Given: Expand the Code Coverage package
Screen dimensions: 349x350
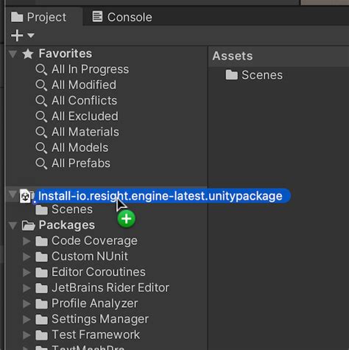Looking at the screenshot, I should point(27,241).
